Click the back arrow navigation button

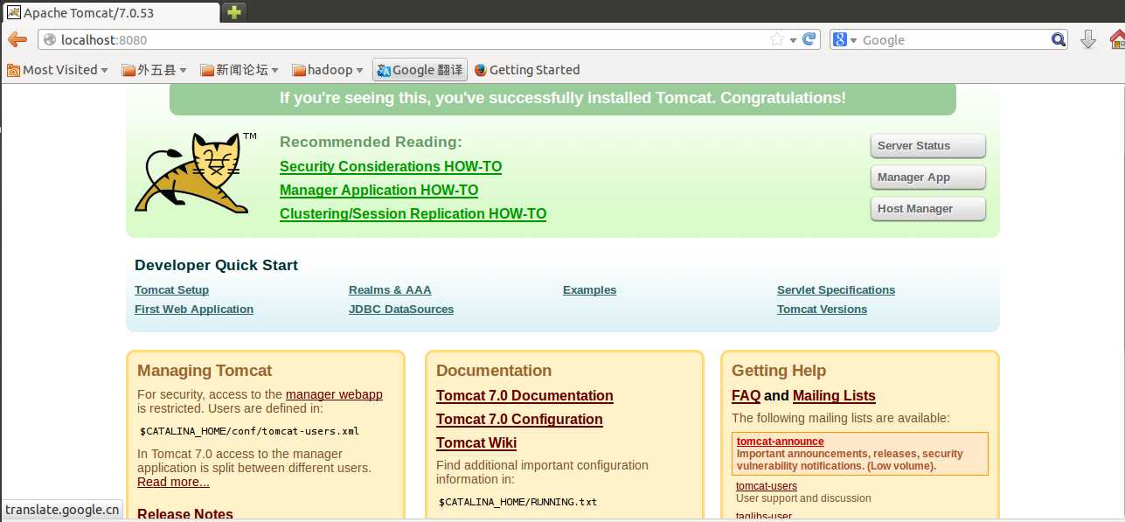pos(17,39)
